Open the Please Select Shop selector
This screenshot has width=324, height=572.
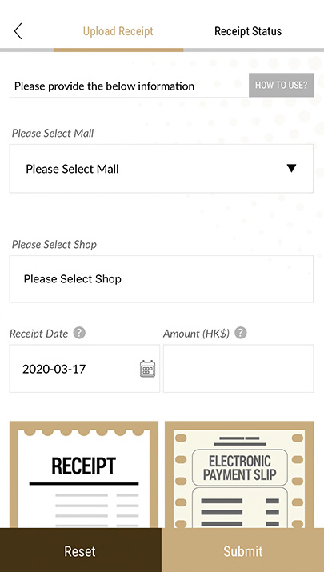[x=162, y=279]
